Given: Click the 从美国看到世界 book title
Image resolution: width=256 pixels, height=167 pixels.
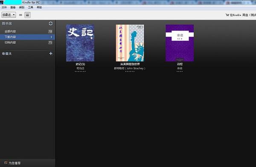Looking at the screenshot, I should pos(130,64).
